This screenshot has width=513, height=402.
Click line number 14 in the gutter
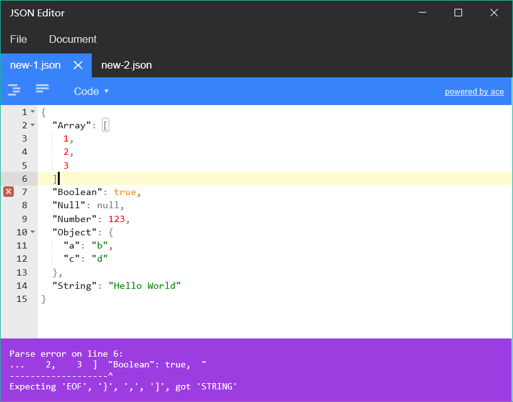point(22,286)
